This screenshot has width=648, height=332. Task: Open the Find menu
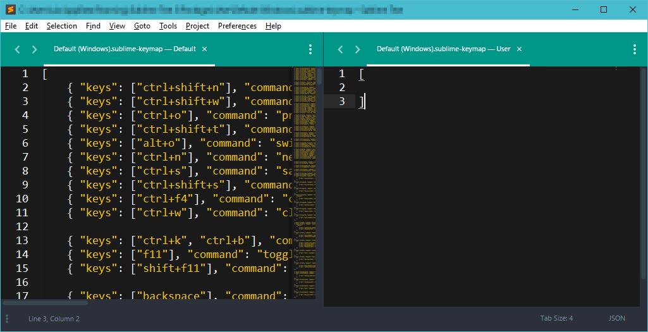[93, 26]
